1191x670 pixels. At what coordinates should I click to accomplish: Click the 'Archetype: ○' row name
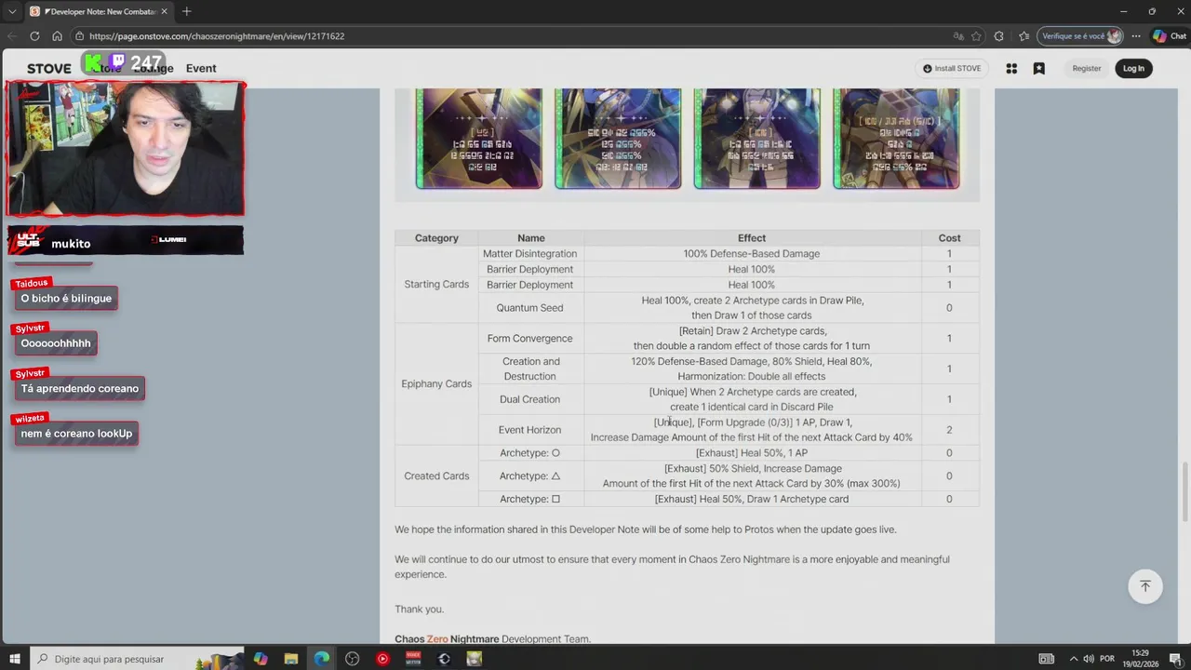529,453
